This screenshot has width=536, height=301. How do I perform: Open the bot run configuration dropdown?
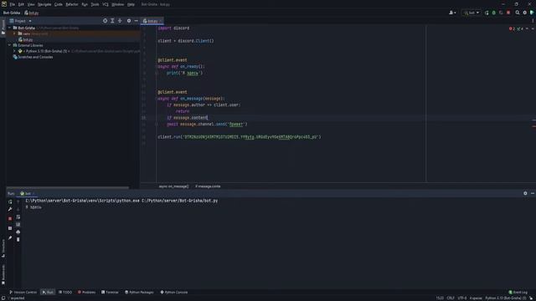point(471,13)
